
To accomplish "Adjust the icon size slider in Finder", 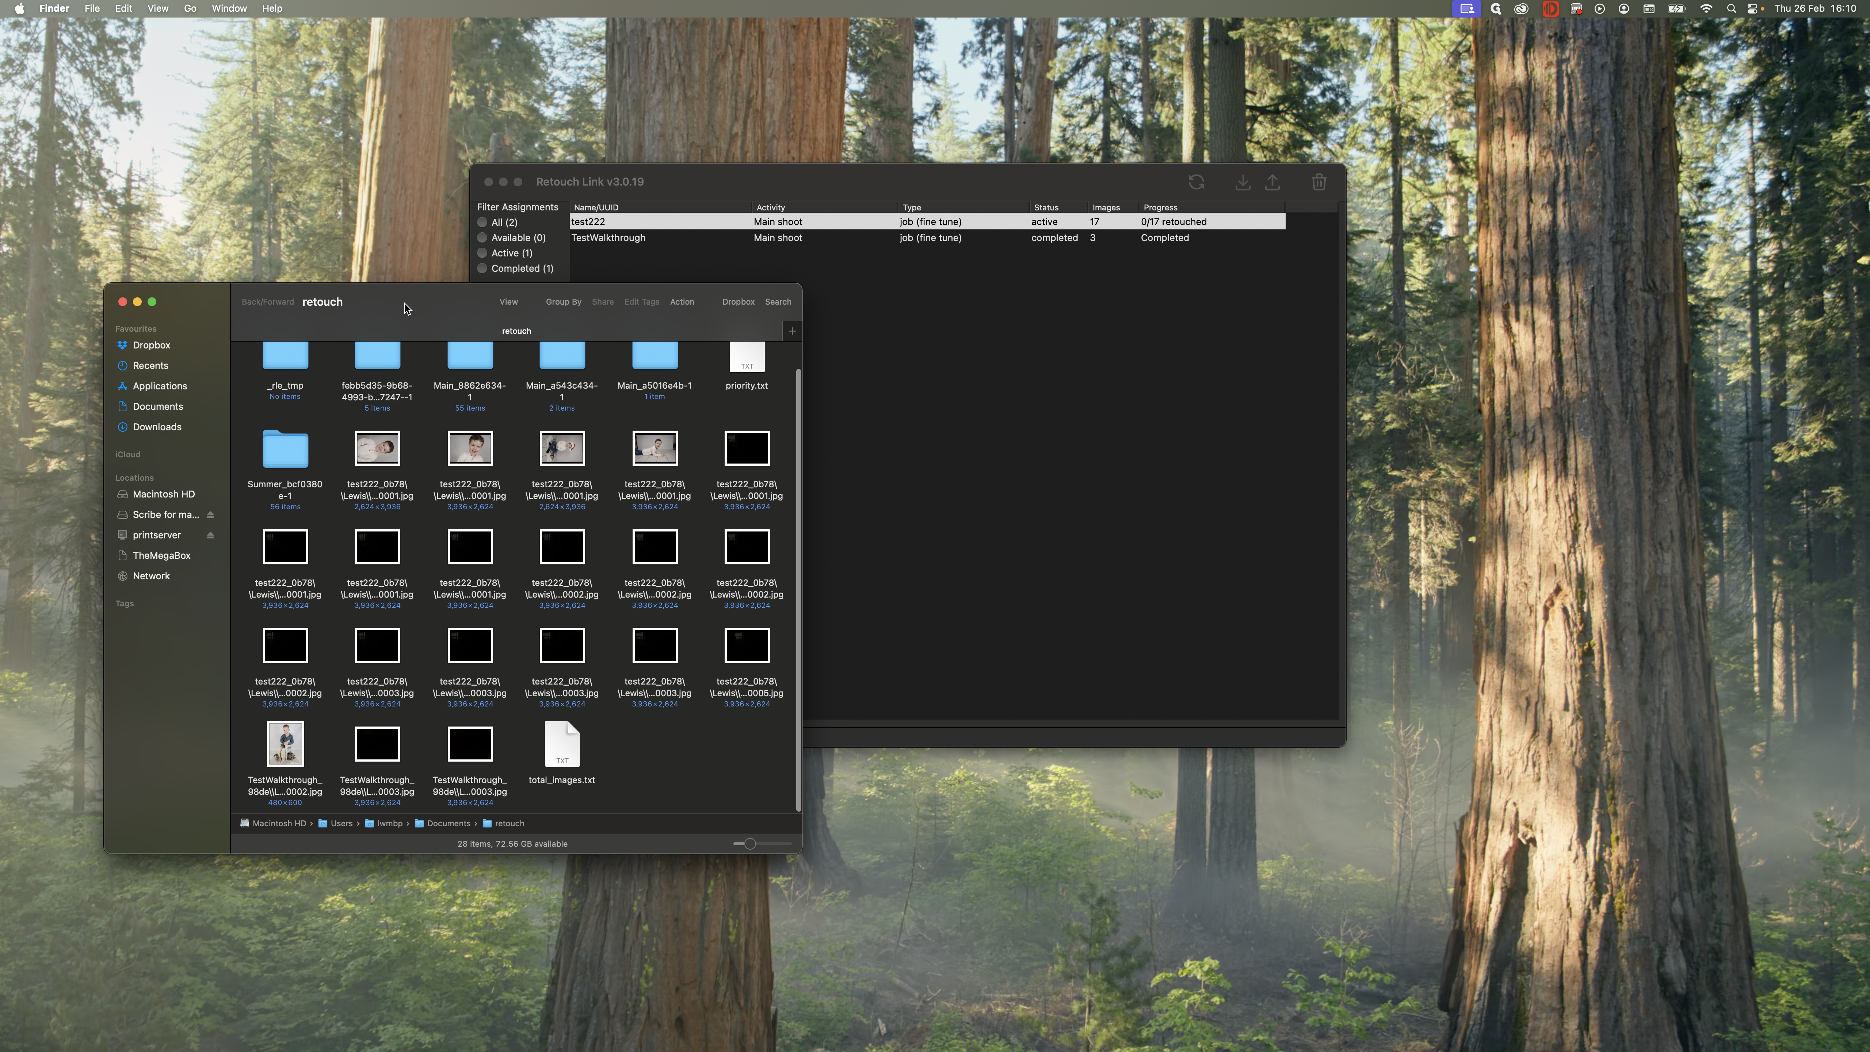I will (750, 844).
